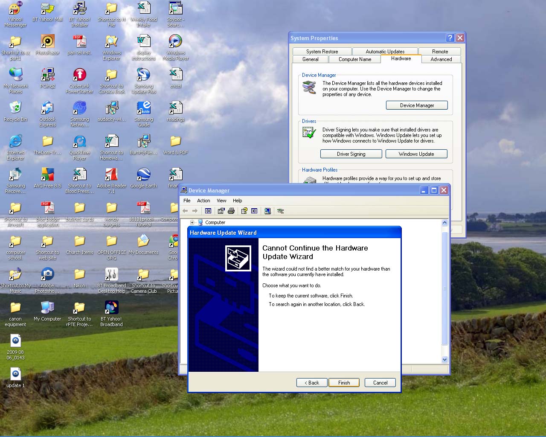
Task: Click the Print icon in Device Manager toolbar
Action: click(231, 211)
